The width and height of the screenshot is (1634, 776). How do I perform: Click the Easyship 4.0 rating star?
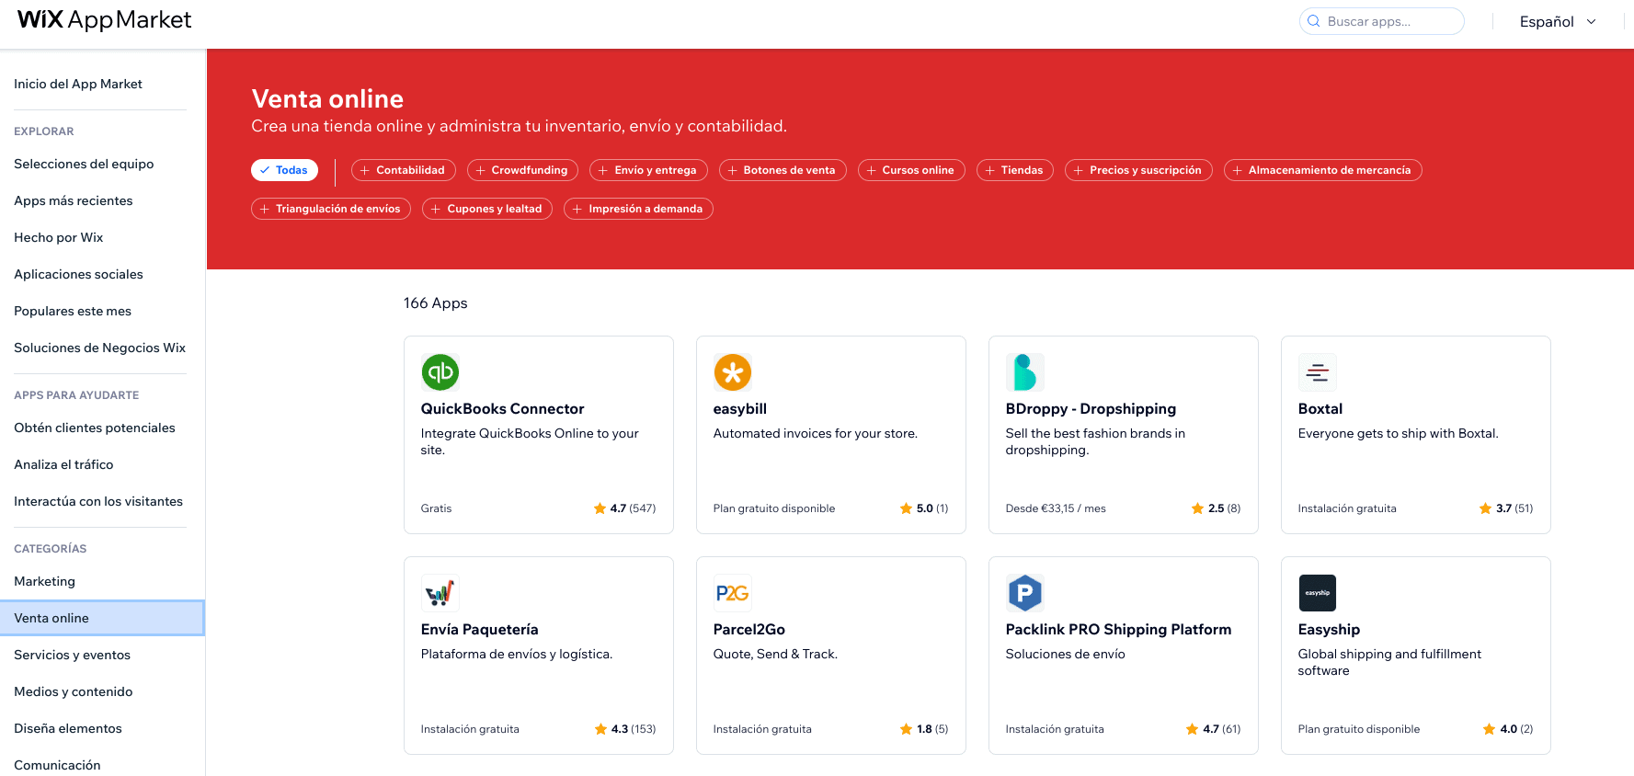point(1489,729)
